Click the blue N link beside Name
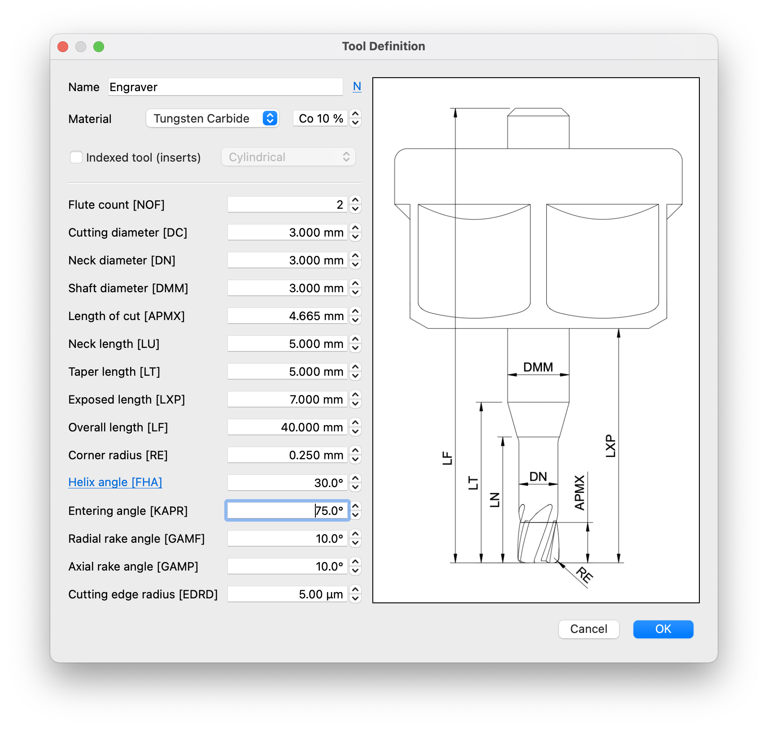768x729 pixels. [x=357, y=87]
